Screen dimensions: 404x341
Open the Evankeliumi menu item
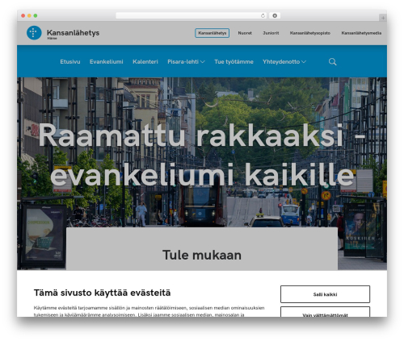pyautogui.click(x=107, y=62)
